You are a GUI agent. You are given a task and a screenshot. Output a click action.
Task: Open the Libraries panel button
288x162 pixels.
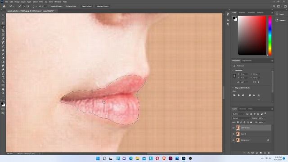[280, 20]
